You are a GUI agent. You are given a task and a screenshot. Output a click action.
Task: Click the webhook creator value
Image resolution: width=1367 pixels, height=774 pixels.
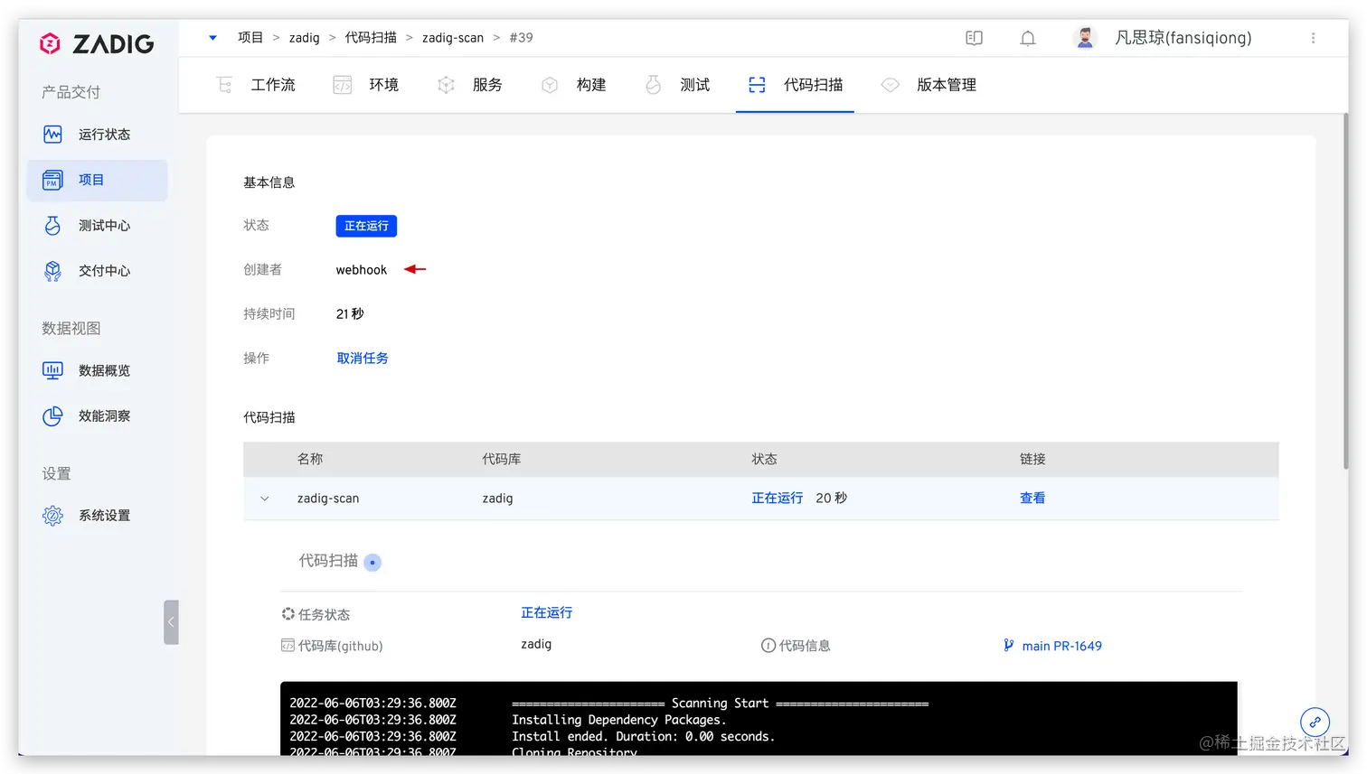point(362,270)
